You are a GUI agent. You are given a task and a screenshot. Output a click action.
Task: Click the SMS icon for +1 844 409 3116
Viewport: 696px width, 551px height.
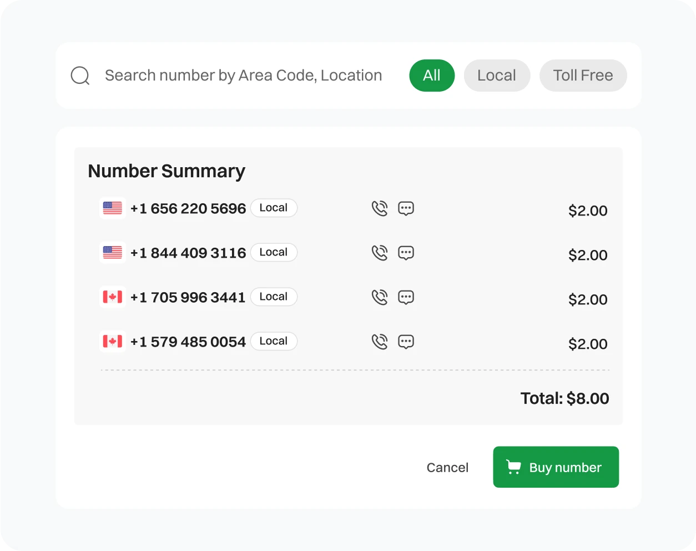[406, 253]
